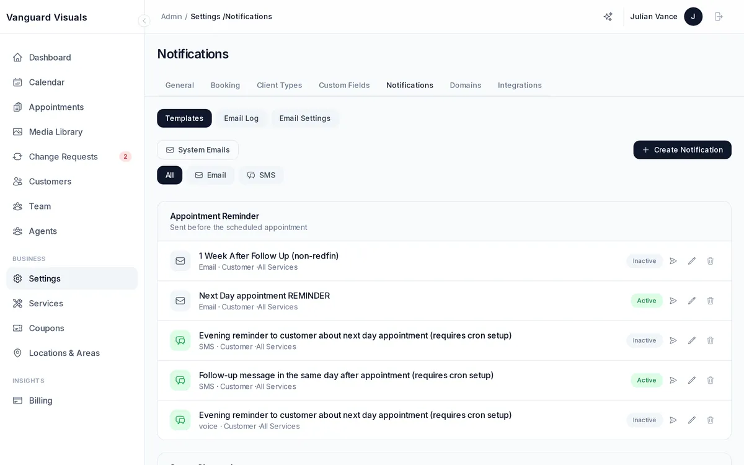Viewport: 744px width, 465px height.
Task: Collapse the left sidebar with chevron
Action: coord(144,20)
